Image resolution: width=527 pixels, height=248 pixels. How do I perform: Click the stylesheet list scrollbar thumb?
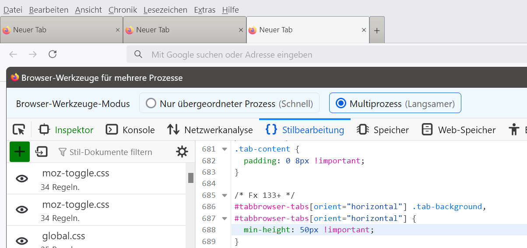(x=191, y=178)
